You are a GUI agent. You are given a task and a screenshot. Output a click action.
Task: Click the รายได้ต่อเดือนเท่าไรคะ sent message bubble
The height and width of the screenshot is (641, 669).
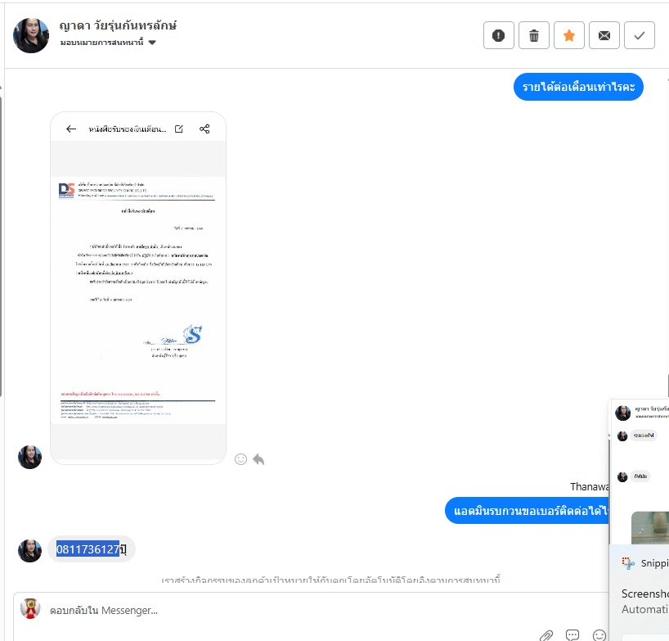point(578,87)
